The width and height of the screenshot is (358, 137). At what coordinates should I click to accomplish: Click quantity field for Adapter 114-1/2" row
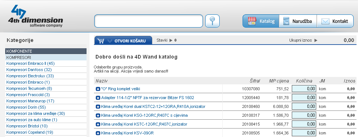click(304, 98)
